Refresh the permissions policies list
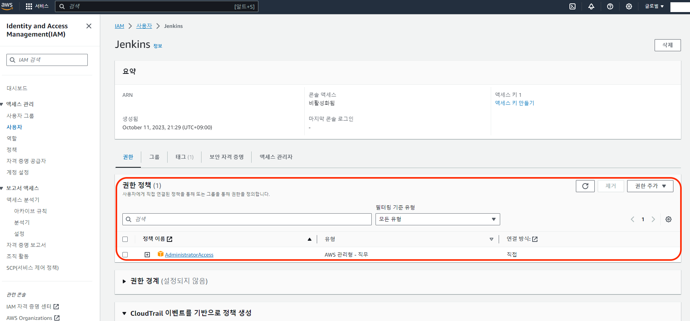 click(x=585, y=186)
